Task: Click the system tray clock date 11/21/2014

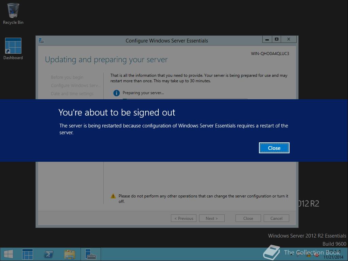Action: (x=333, y=257)
